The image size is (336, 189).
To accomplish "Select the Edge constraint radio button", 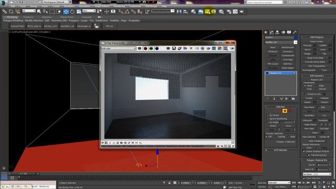I will pos(317,86).
